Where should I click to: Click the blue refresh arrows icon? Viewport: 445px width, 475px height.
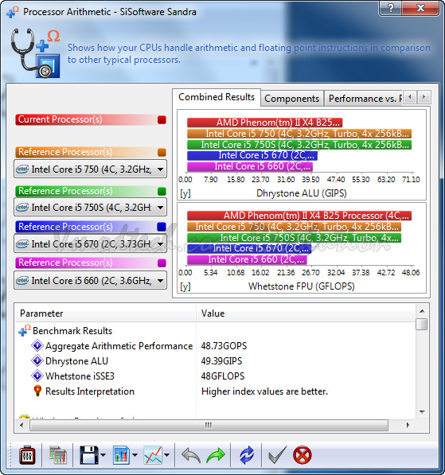[x=247, y=455]
